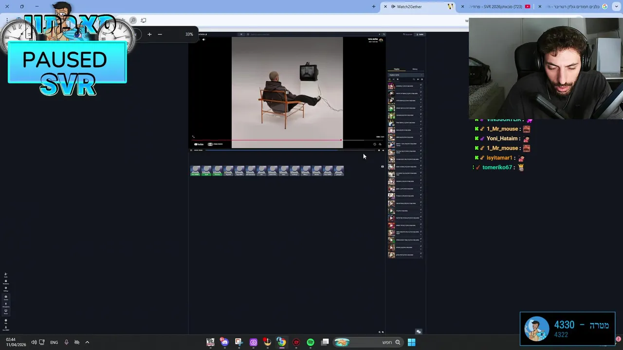Open a new browser tab
The height and width of the screenshot is (350, 623).
click(x=374, y=7)
